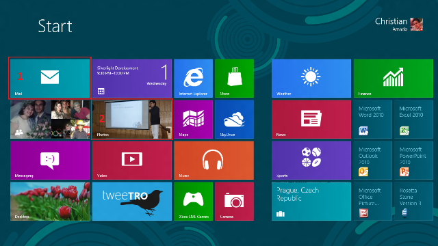438x246 pixels.
Task: Open the Music tile
Action: (x=214, y=161)
